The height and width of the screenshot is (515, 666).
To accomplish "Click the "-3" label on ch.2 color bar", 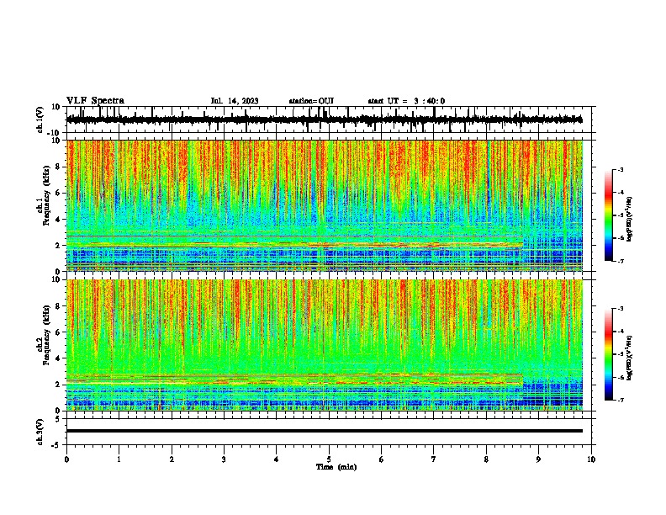I will (621, 309).
